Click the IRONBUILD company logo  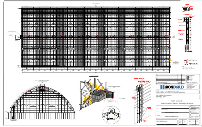(172, 87)
